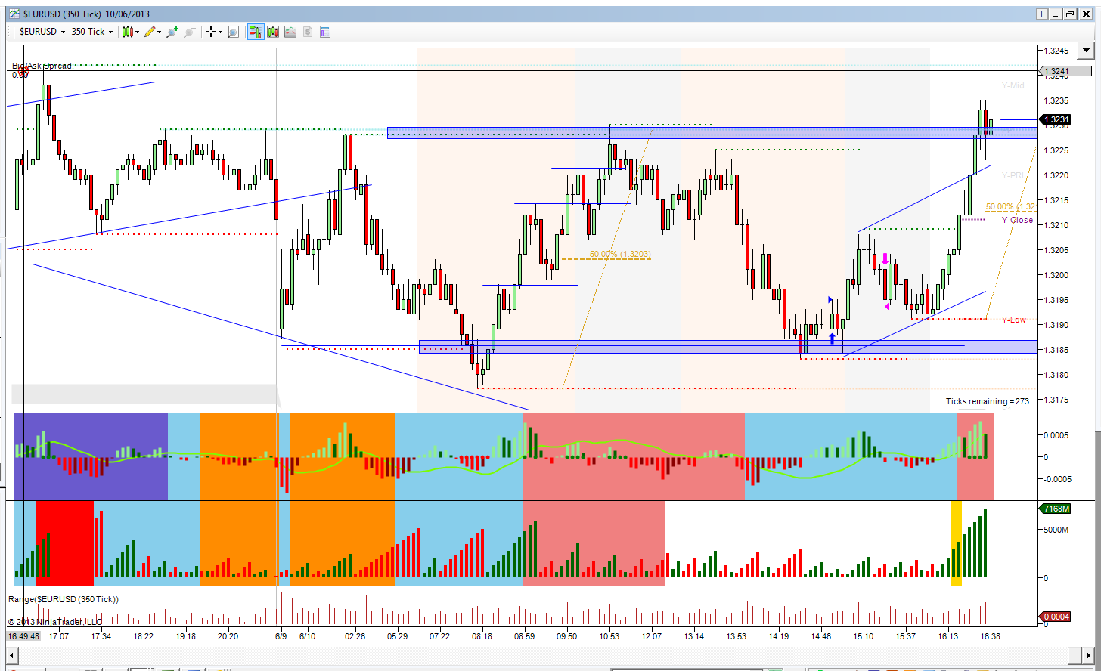Click the highlighted 16:49:48 time label
This screenshot has height=671, width=1101.
point(23,636)
